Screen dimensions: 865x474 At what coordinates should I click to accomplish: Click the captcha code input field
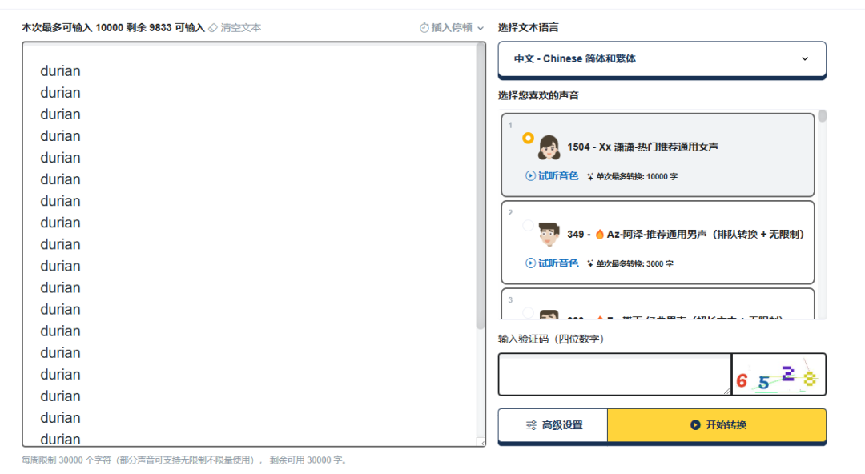614,374
